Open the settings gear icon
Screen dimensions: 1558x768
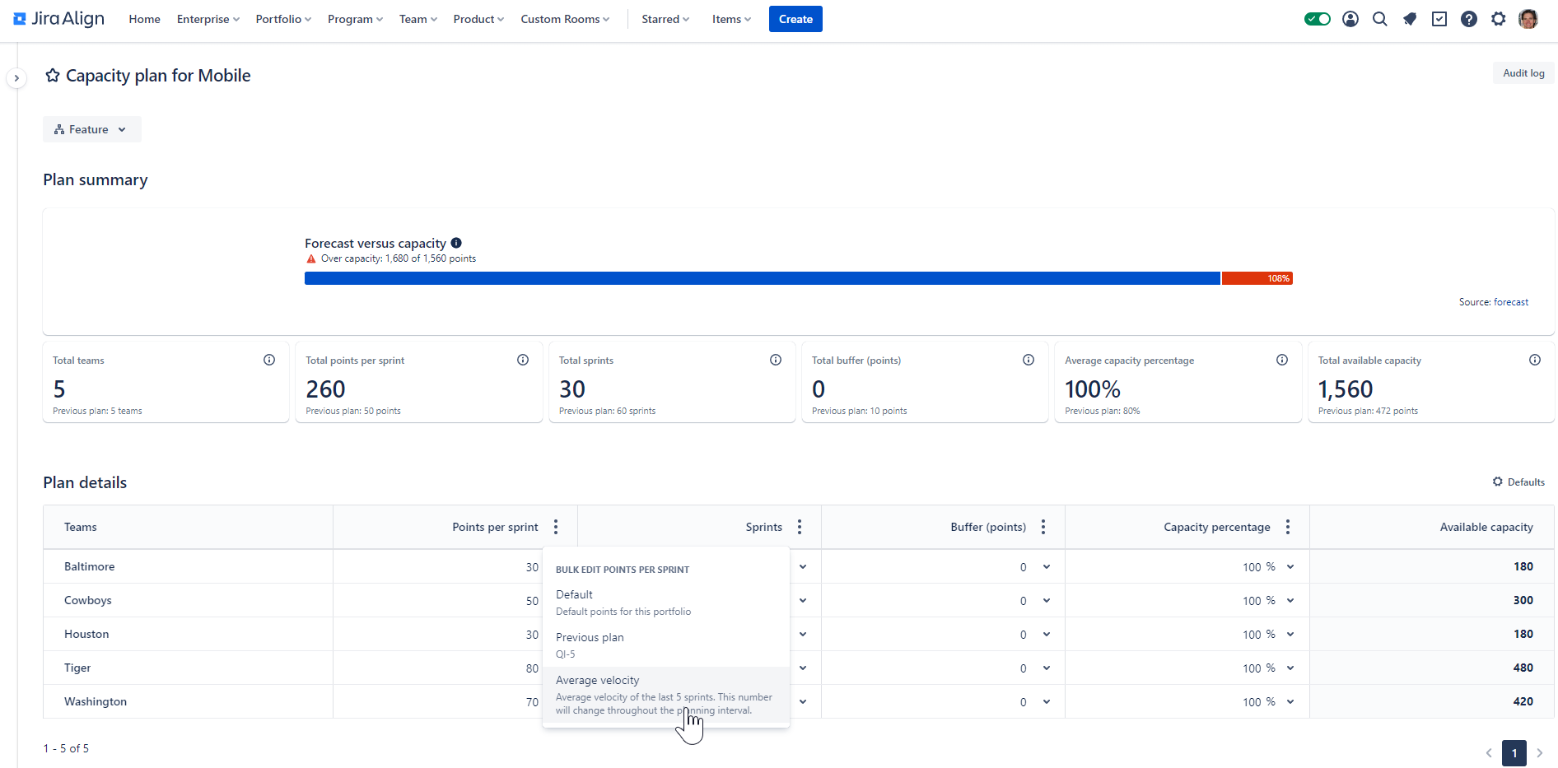1499,19
